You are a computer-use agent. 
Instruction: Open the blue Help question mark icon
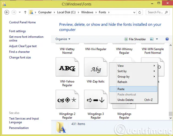[167, 39]
